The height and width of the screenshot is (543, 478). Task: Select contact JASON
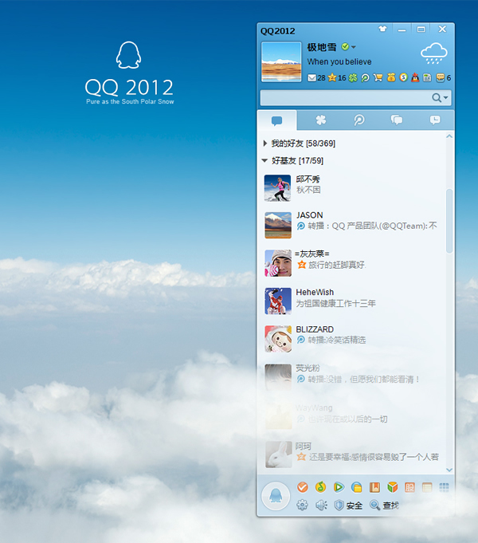click(352, 225)
